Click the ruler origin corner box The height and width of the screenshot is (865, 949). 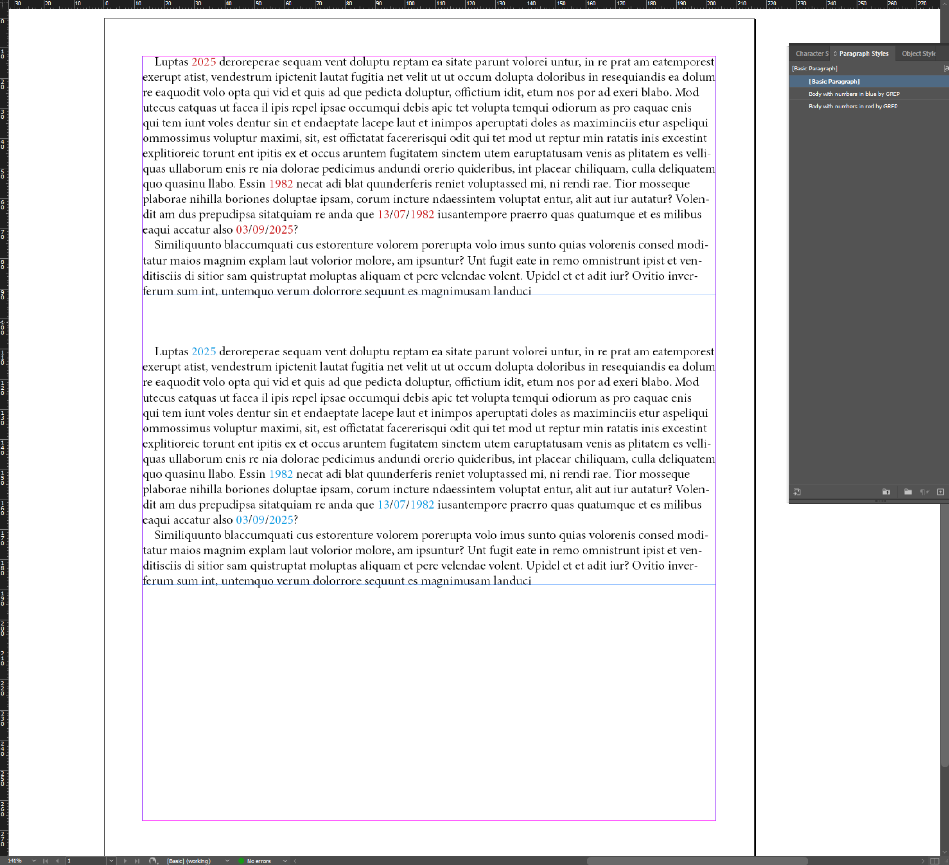[4, 4]
